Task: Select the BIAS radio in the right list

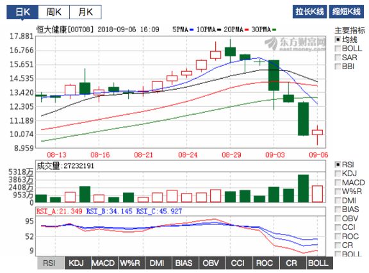Action: click(338, 209)
